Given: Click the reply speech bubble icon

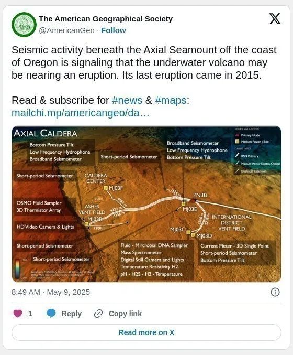Looking at the screenshot, I should click(51, 314).
